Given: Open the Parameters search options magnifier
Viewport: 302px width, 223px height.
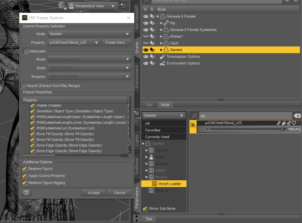Looking at the screenshot, I should (194, 116).
